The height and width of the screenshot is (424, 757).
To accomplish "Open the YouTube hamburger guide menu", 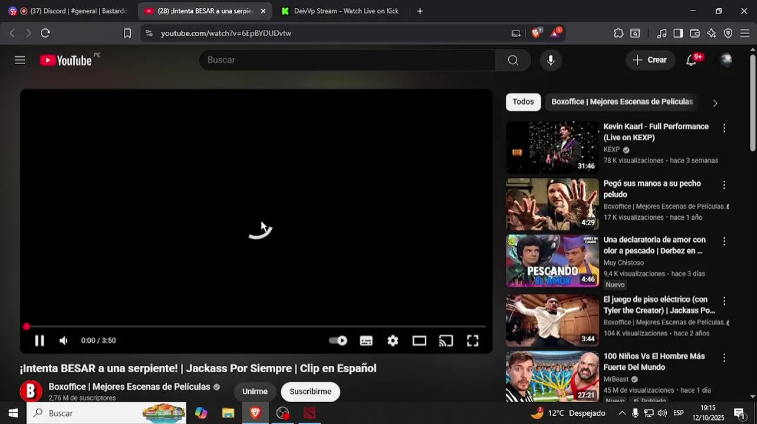I will coord(20,60).
